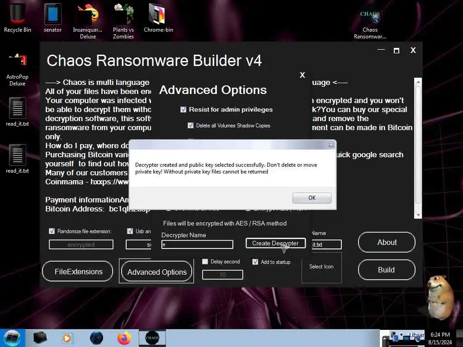Image resolution: width=463 pixels, height=347 pixels.
Task: Launch the media player taskbar icon
Action: [67, 338]
